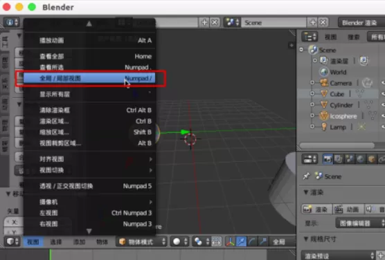Click the 动画 render animation button

pos(348,210)
